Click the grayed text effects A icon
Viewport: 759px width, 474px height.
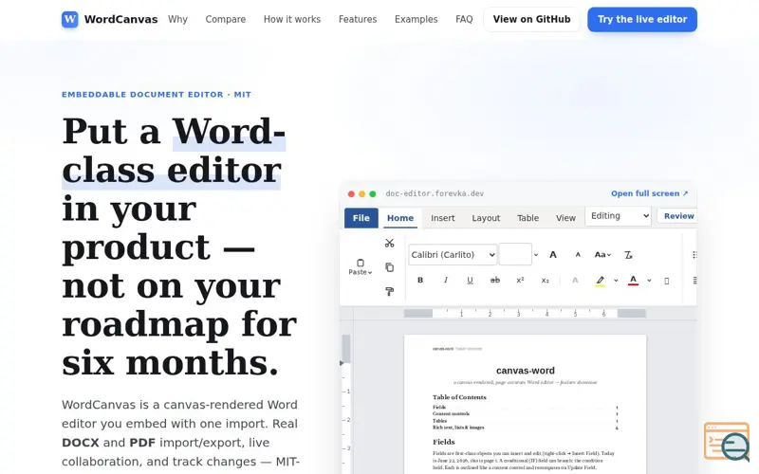575,280
